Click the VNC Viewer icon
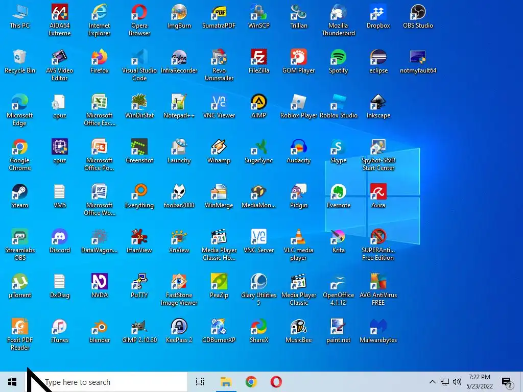Image resolution: width=523 pixels, height=392 pixels. tap(219, 107)
